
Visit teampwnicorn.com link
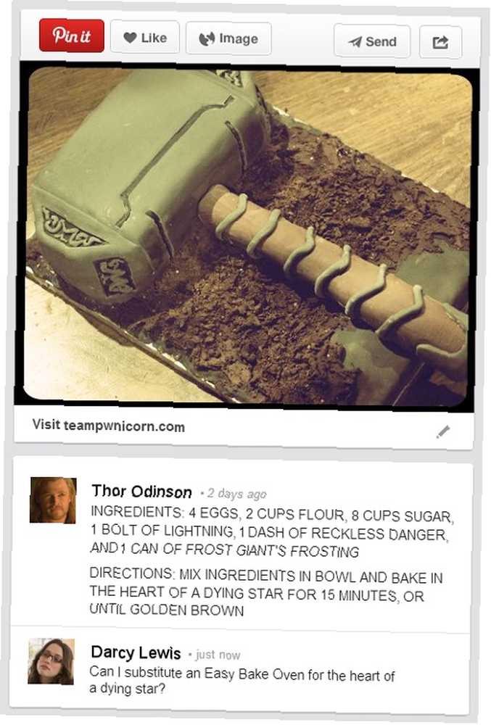pyautogui.click(x=109, y=426)
